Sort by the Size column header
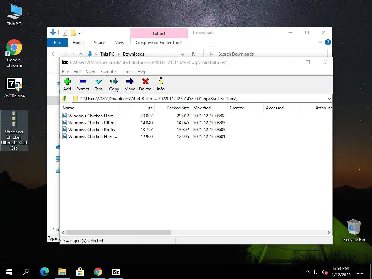 [137, 108]
